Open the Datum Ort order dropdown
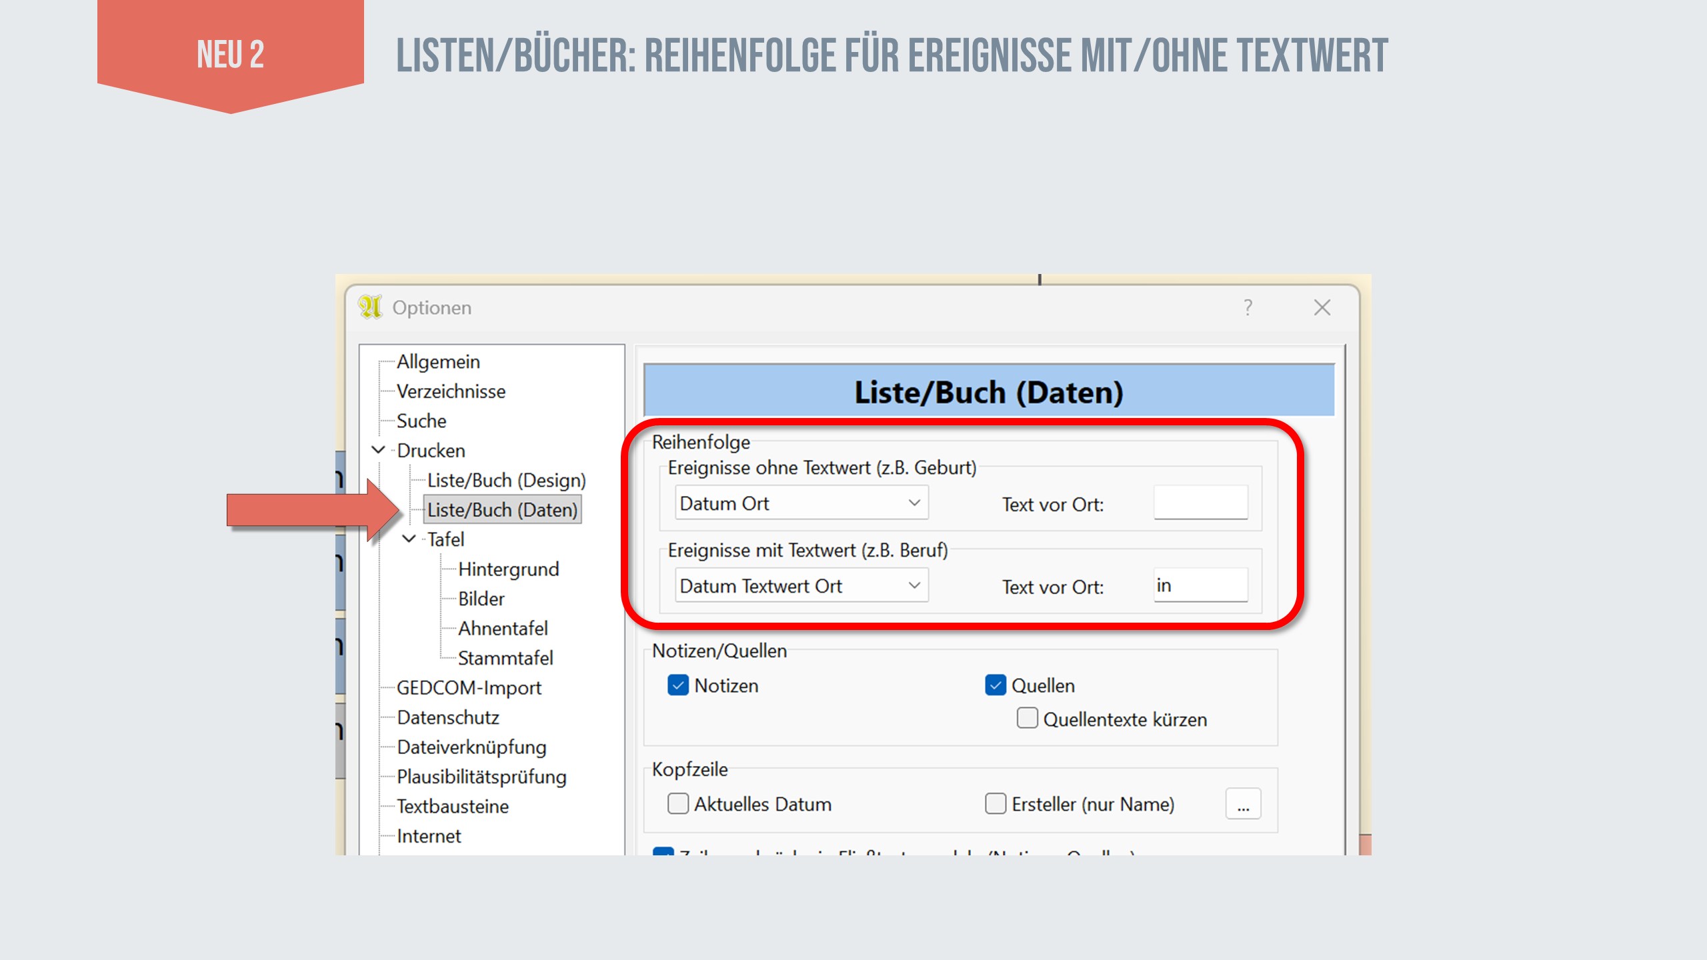Viewport: 1707px width, 960px height. click(x=801, y=503)
